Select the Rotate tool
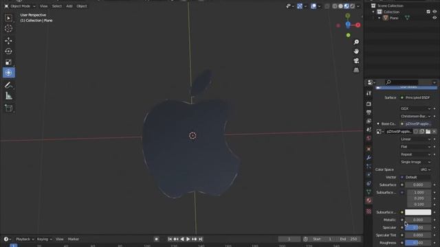 click(x=8, y=51)
